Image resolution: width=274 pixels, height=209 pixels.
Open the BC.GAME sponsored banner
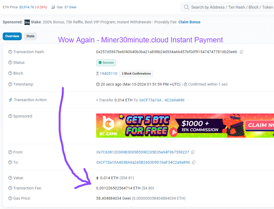pos(185,126)
